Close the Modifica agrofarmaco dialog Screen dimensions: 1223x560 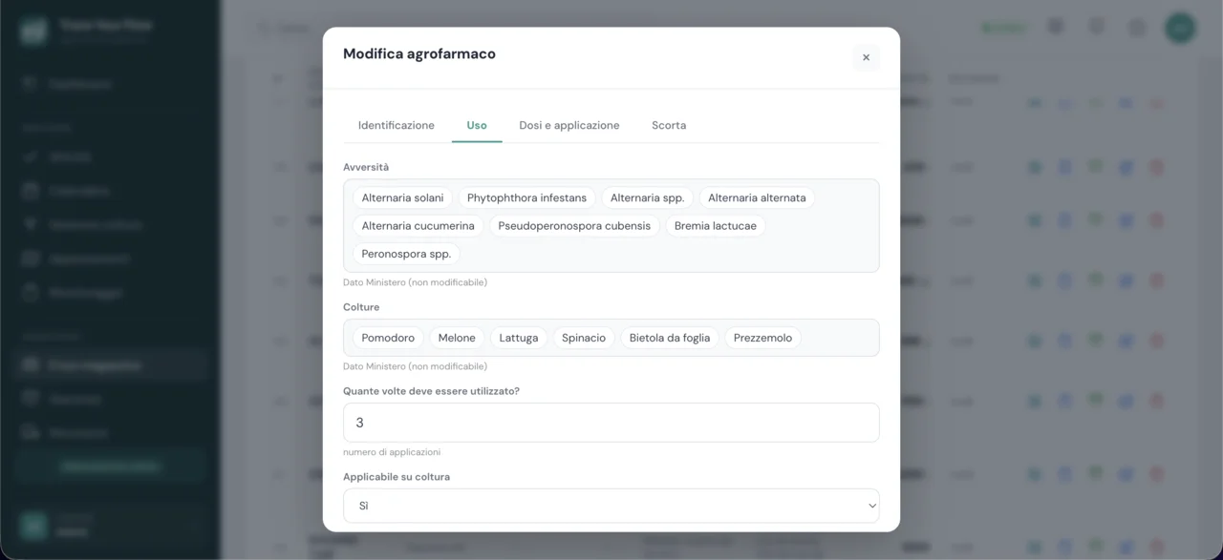tap(866, 57)
